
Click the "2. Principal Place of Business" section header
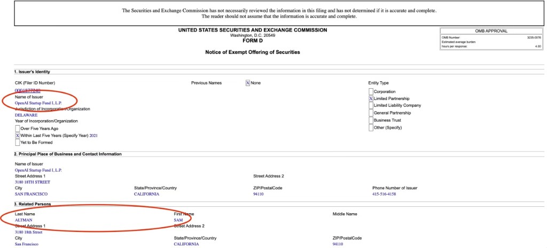pyautogui.click(x=68, y=154)
